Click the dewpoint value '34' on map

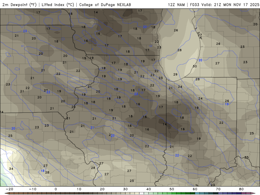(x=11, y=169)
